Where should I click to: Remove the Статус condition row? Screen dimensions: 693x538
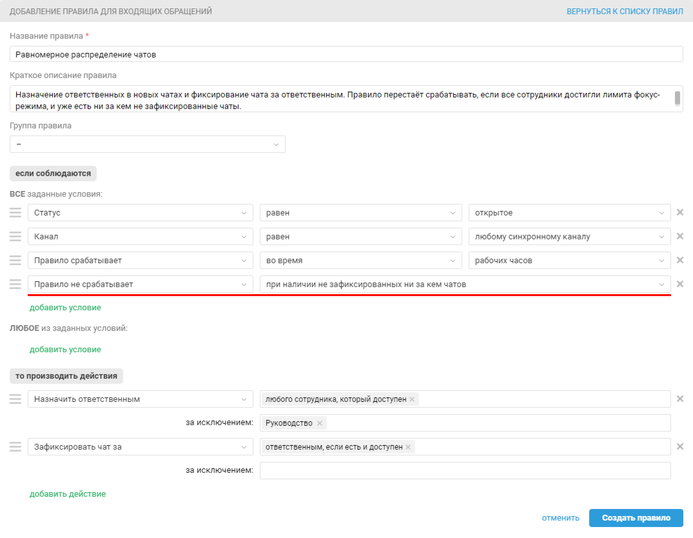(680, 213)
